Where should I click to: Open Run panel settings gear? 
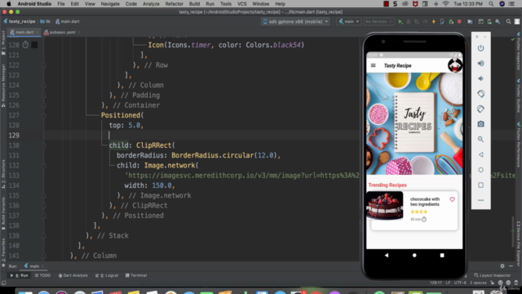pyautogui.click(x=502, y=266)
